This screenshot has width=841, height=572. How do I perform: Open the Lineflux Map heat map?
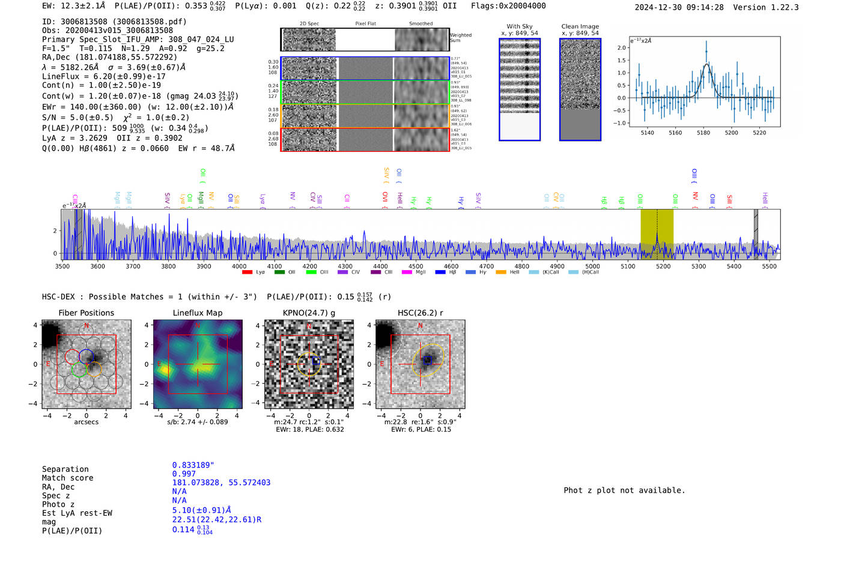click(x=198, y=364)
